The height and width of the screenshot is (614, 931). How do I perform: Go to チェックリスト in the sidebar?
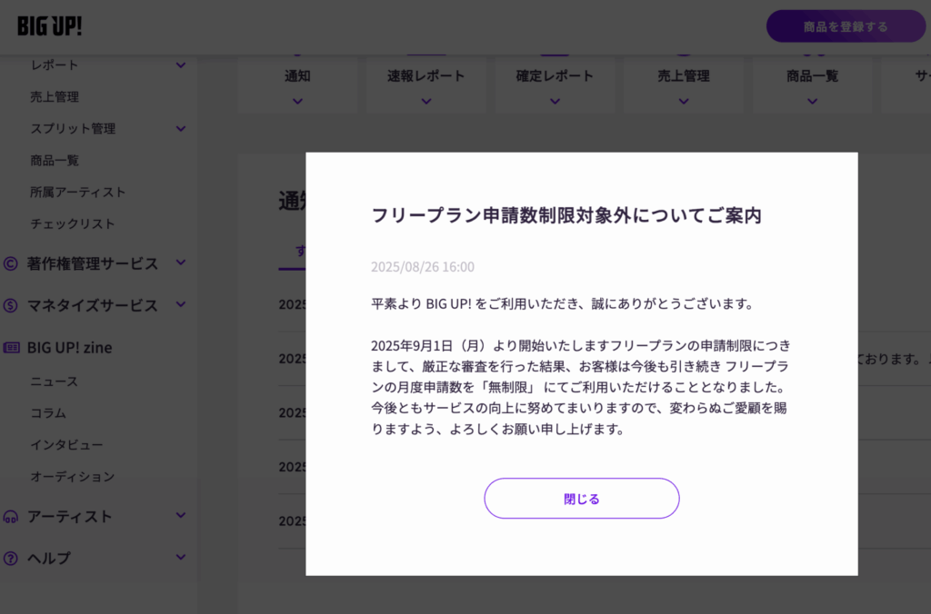pyautogui.click(x=72, y=224)
